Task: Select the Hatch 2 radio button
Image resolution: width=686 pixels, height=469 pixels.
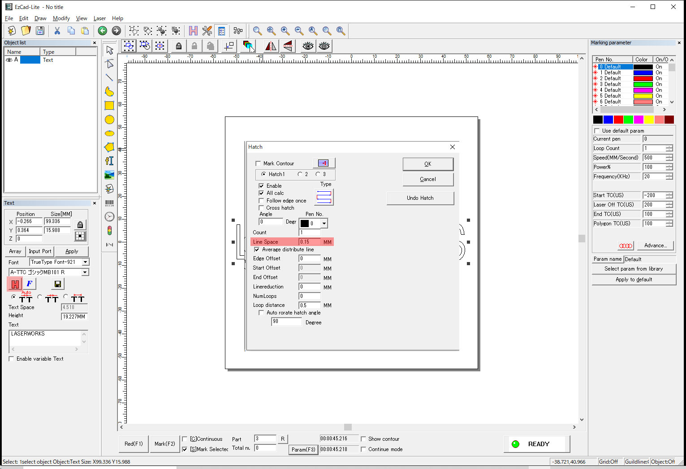Action: pos(300,174)
